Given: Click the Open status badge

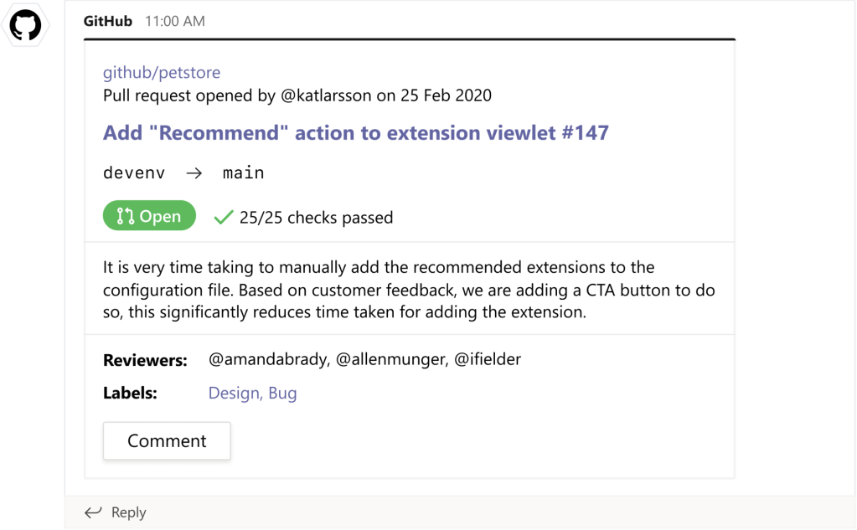Looking at the screenshot, I should (x=149, y=215).
